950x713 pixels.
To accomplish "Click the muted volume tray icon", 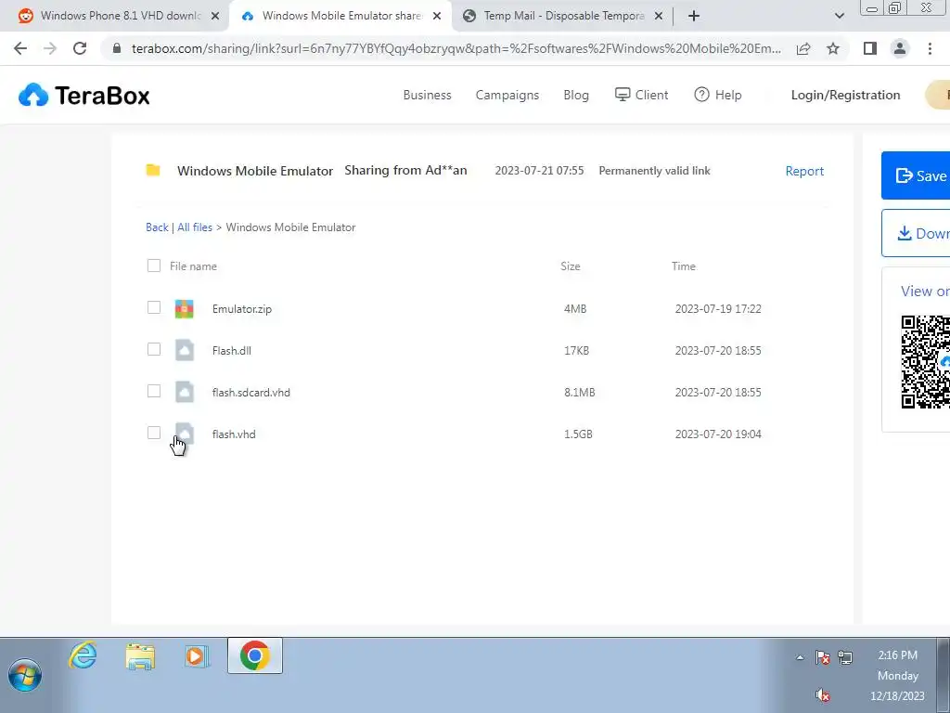I will pyautogui.click(x=822, y=695).
